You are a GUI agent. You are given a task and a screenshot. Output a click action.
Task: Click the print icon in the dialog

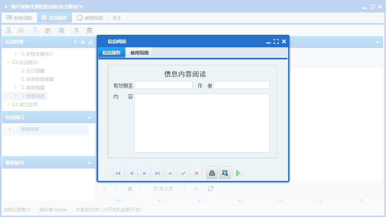pyautogui.click(x=212, y=173)
